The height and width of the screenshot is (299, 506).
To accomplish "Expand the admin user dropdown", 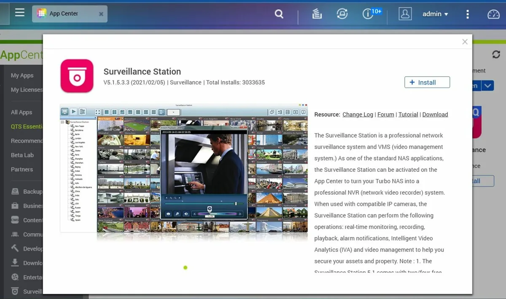I will 436,14.
